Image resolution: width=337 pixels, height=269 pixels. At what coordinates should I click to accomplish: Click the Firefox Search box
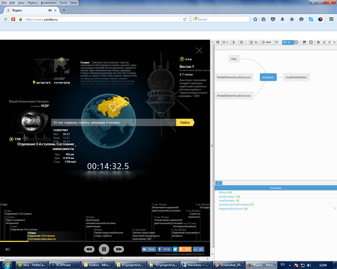pyautogui.click(x=220, y=19)
